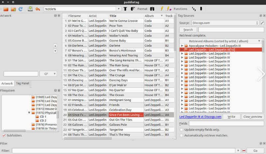This screenshot has height=154, width=266.
Task: Expand the highlighted Led Zeppelin III [10] album
Action: [x=182, y=50]
